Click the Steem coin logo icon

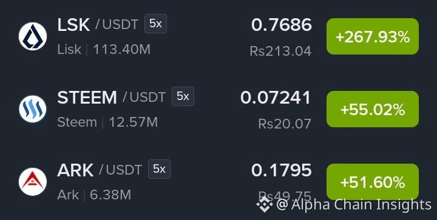(33, 109)
